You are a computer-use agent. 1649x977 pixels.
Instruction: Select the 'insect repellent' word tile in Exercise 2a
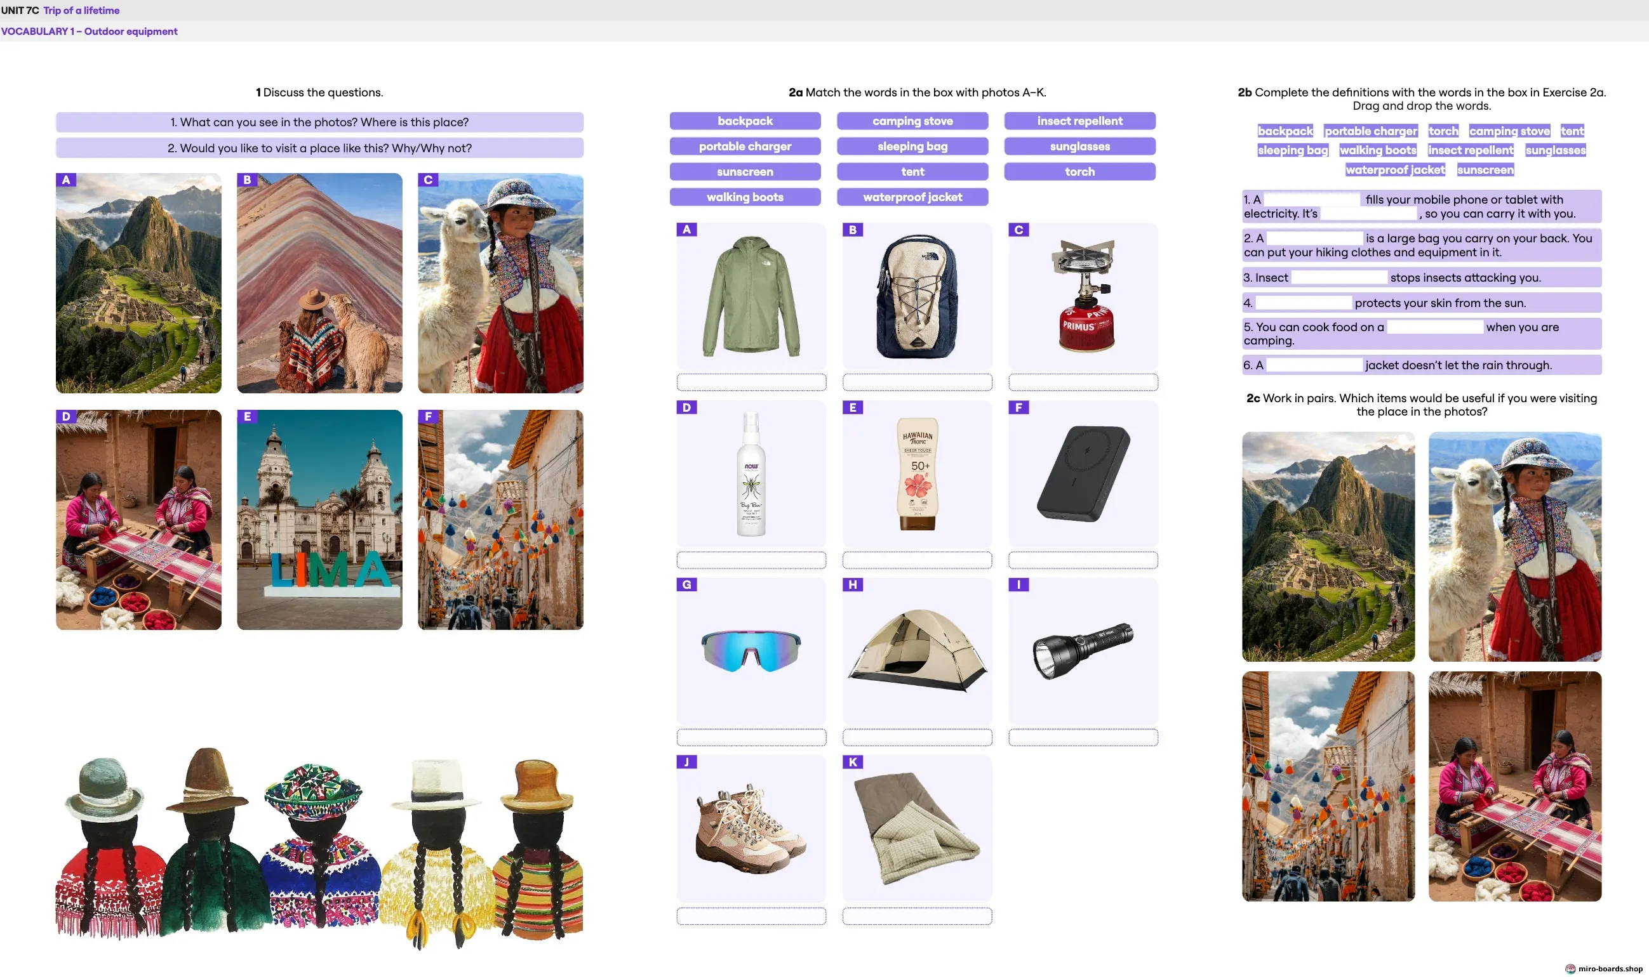point(1079,121)
